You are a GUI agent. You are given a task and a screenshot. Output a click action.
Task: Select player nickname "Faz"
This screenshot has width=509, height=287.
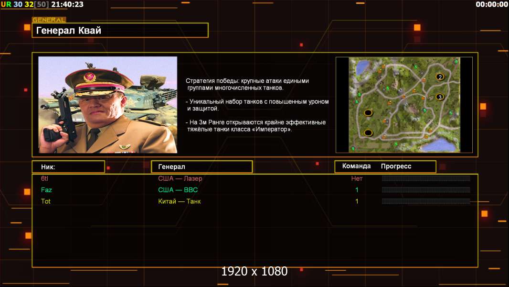click(46, 190)
